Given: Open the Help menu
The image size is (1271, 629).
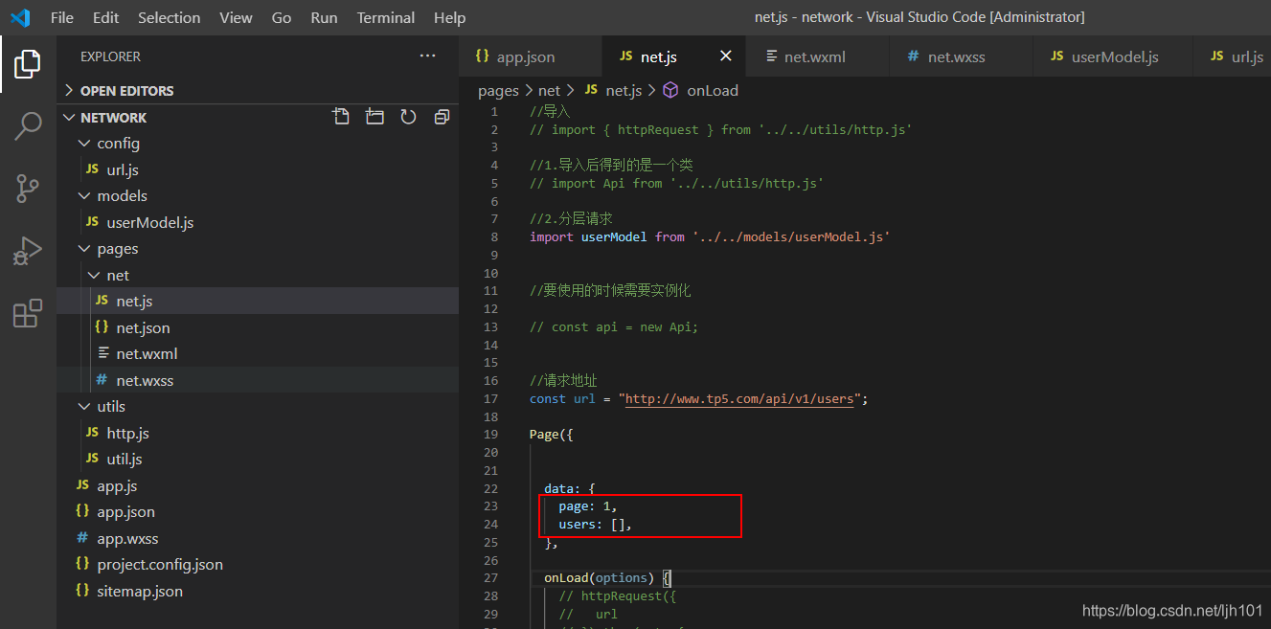Looking at the screenshot, I should point(449,17).
